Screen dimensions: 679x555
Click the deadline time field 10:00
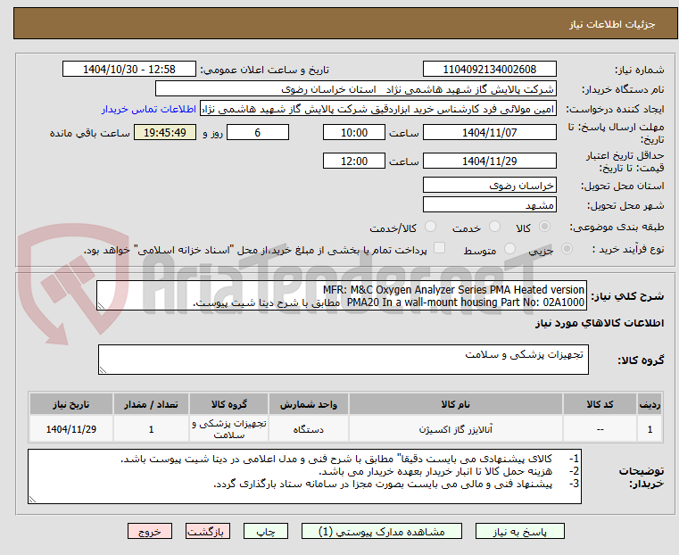(x=354, y=132)
